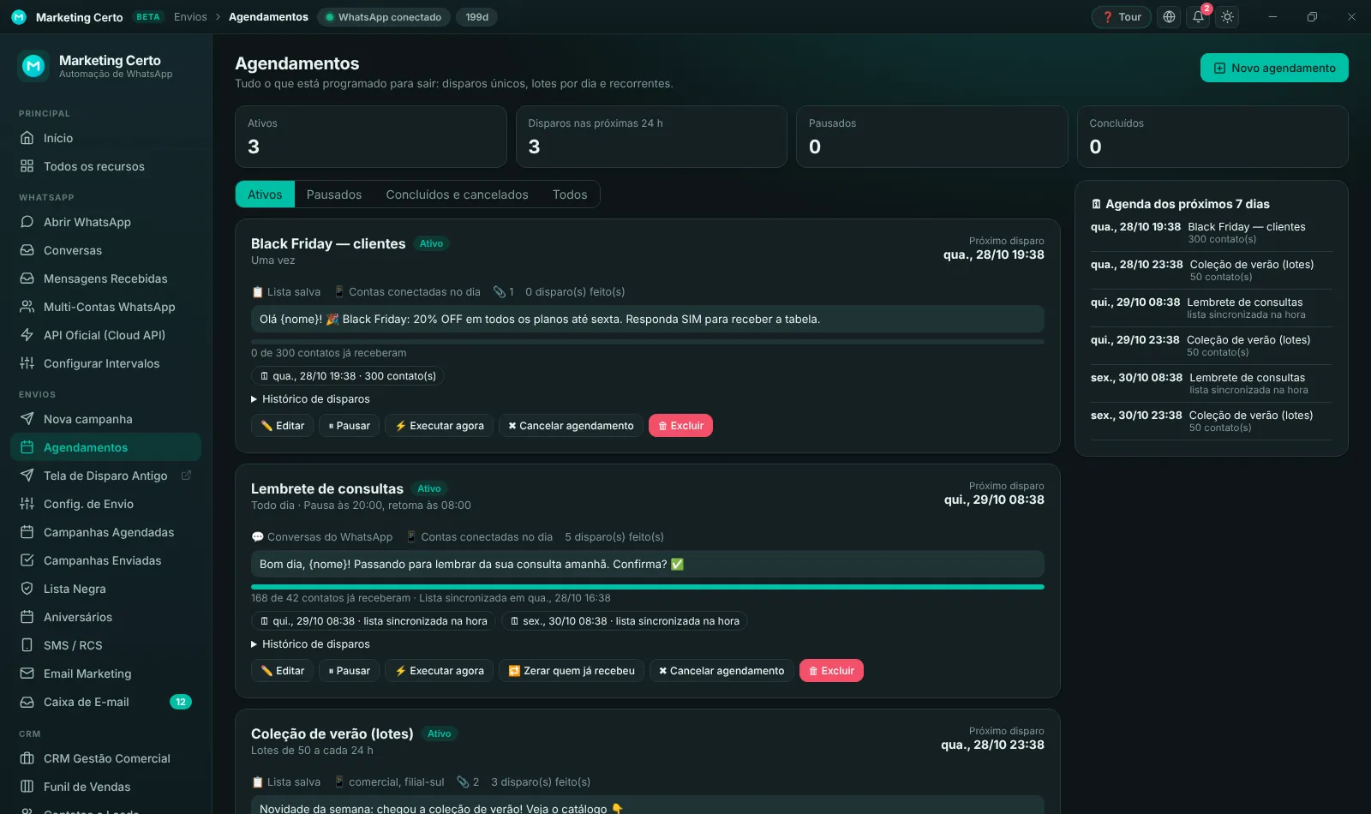The width and height of the screenshot is (1371, 814).
Task: Delete Black Friday schedule via Excluir
Action: click(680, 426)
